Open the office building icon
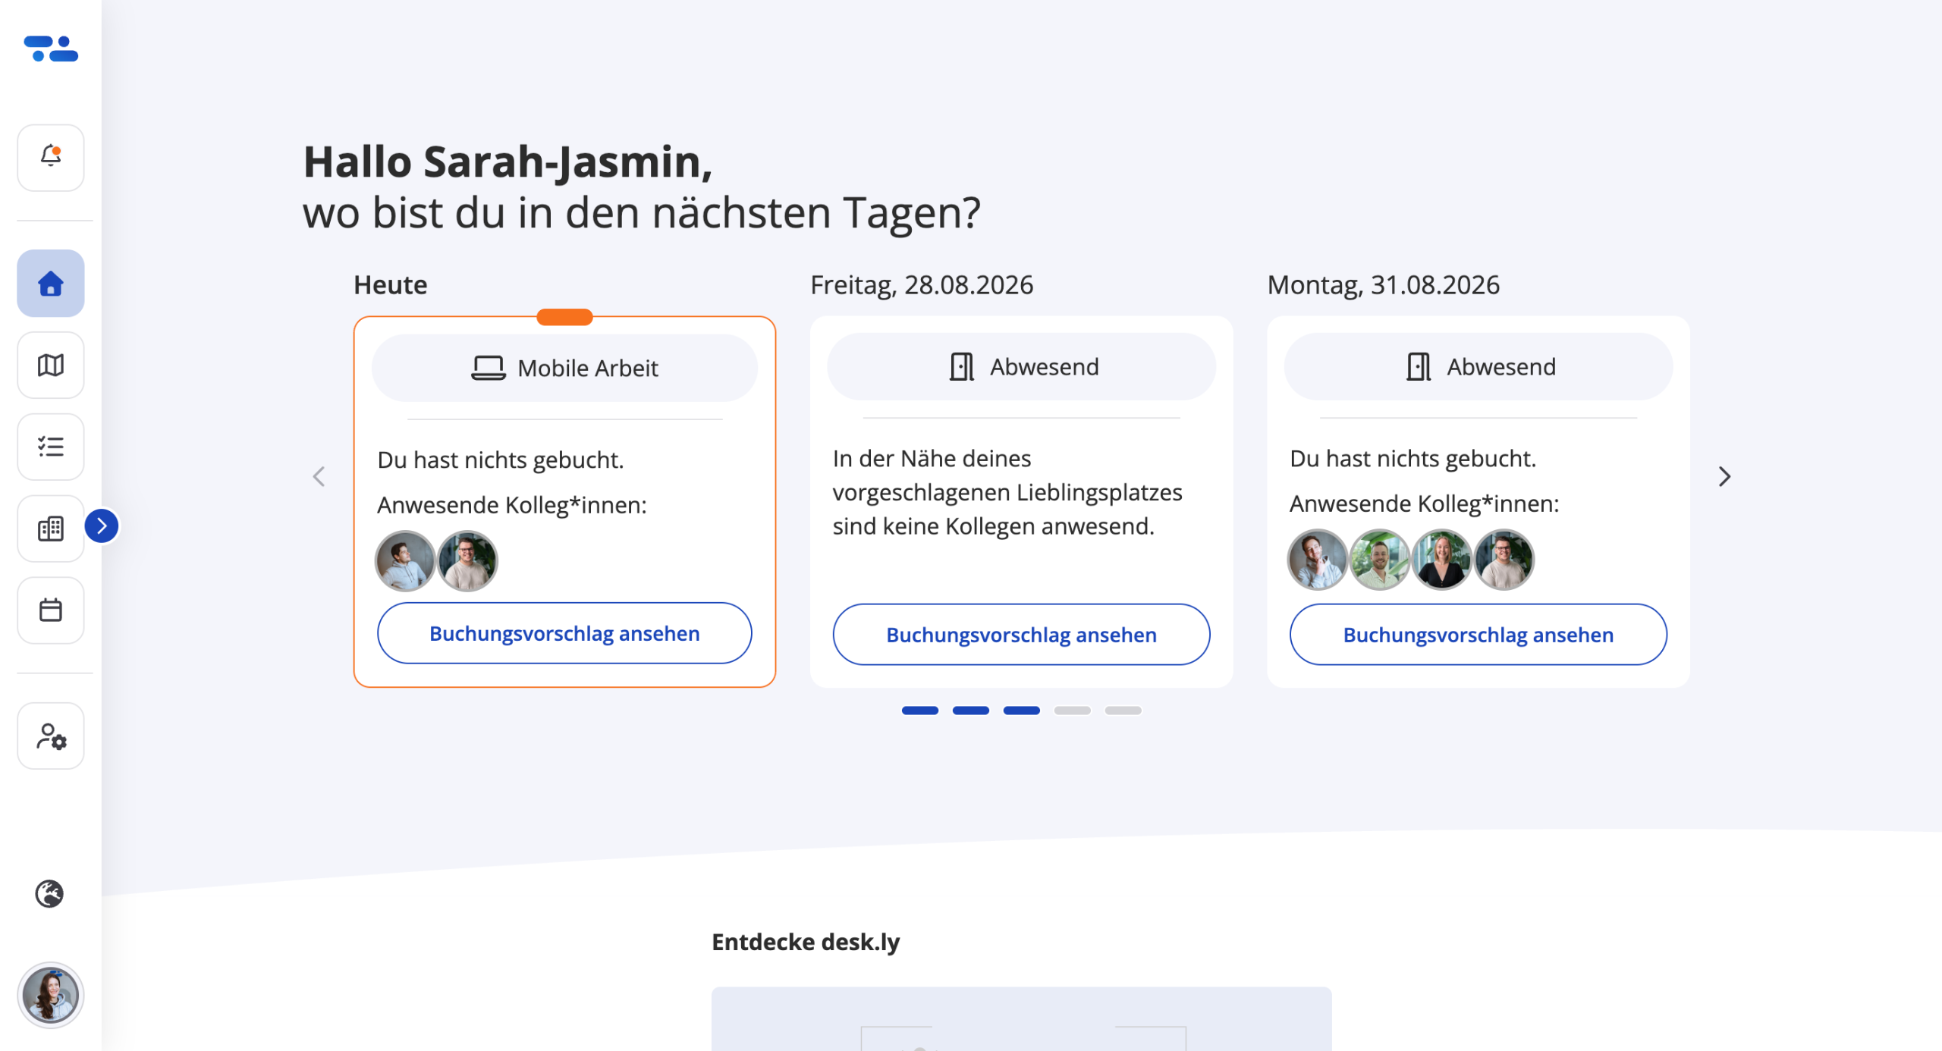This screenshot has width=1942, height=1051. [51, 529]
